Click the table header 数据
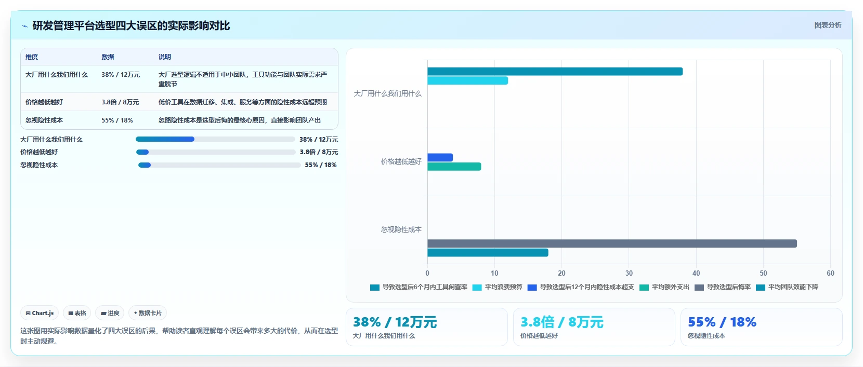The width and height of the screenshot is (863, 367). [x=108, y=57]
